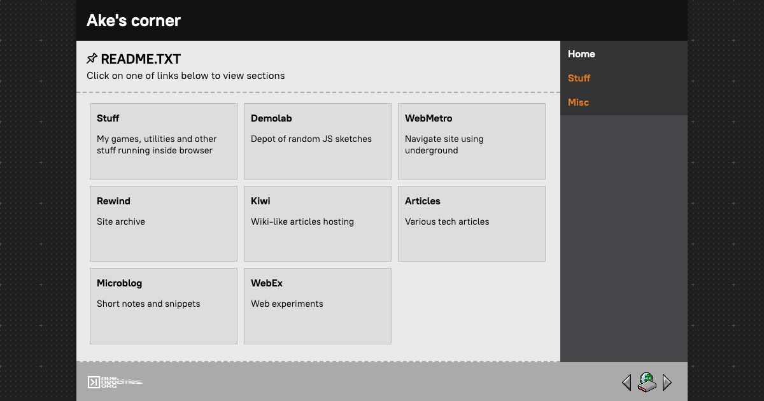
Task: Click the webring globe-and-modem icon
Action: [x=646, y=383]
